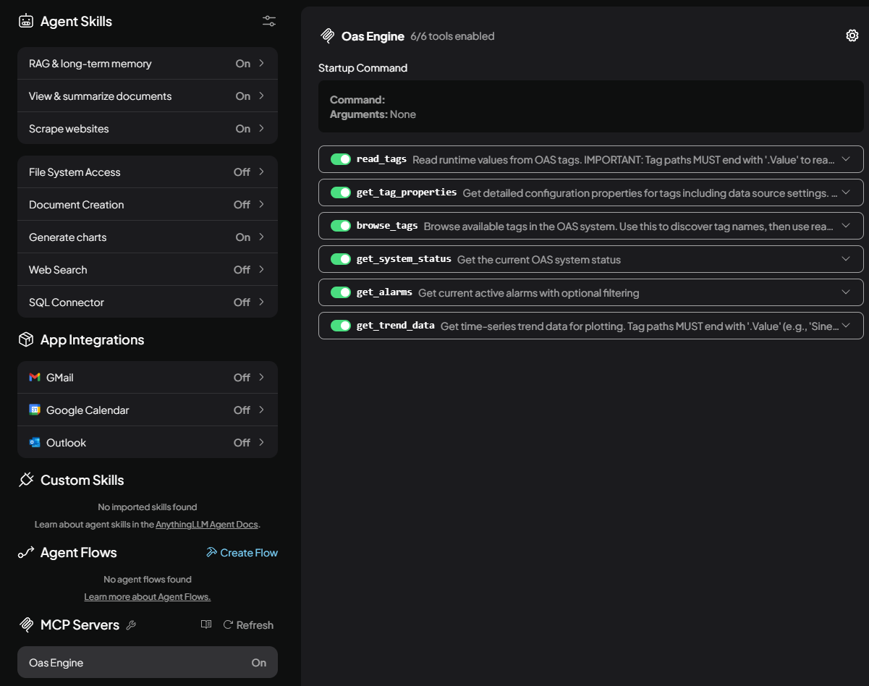
Task: Click the wrench icon next to MCP Servers
Action: coord(131,625)
